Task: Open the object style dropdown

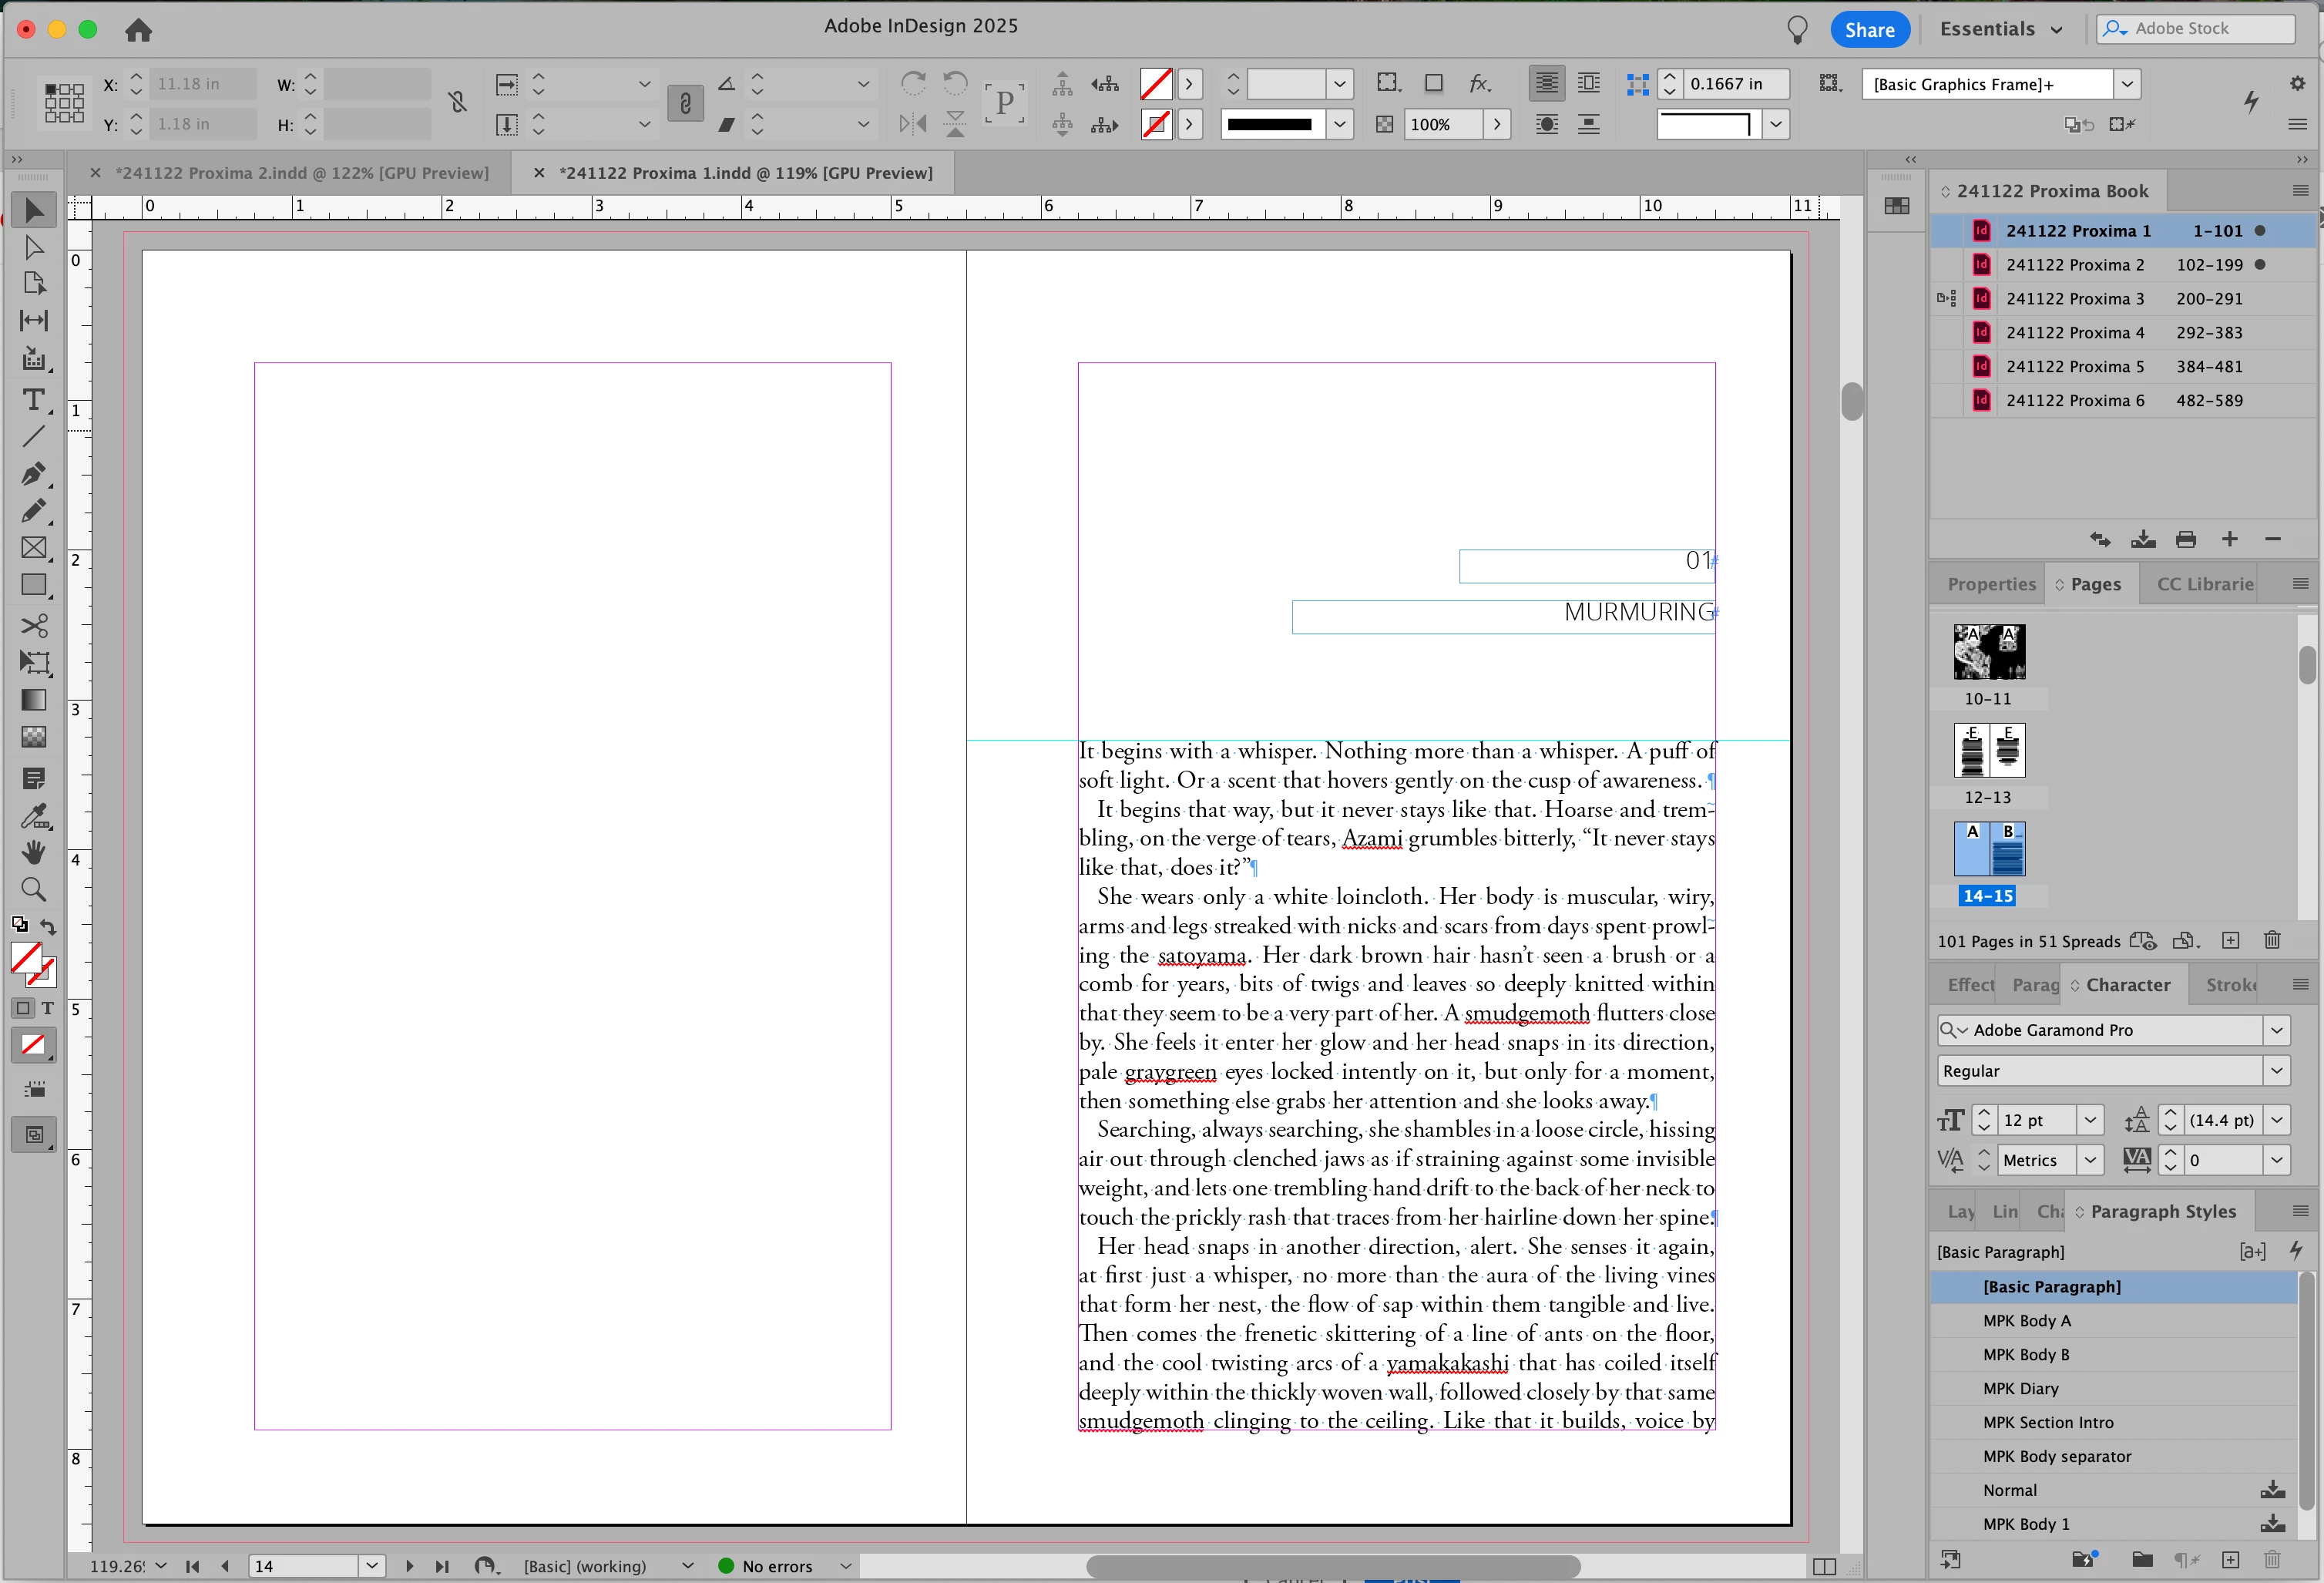Action: (2127, 84)
